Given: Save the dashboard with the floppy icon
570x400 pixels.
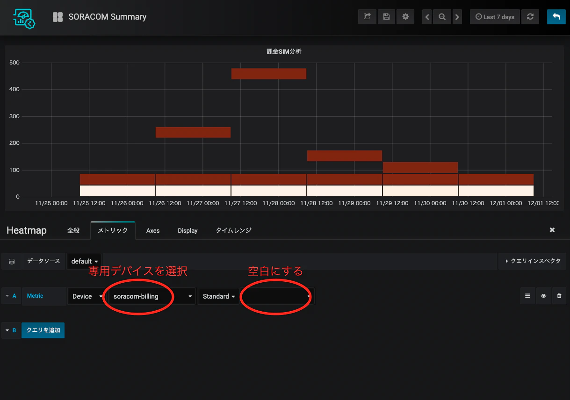Looking at the screenshot, I should (x=386, y=17).
